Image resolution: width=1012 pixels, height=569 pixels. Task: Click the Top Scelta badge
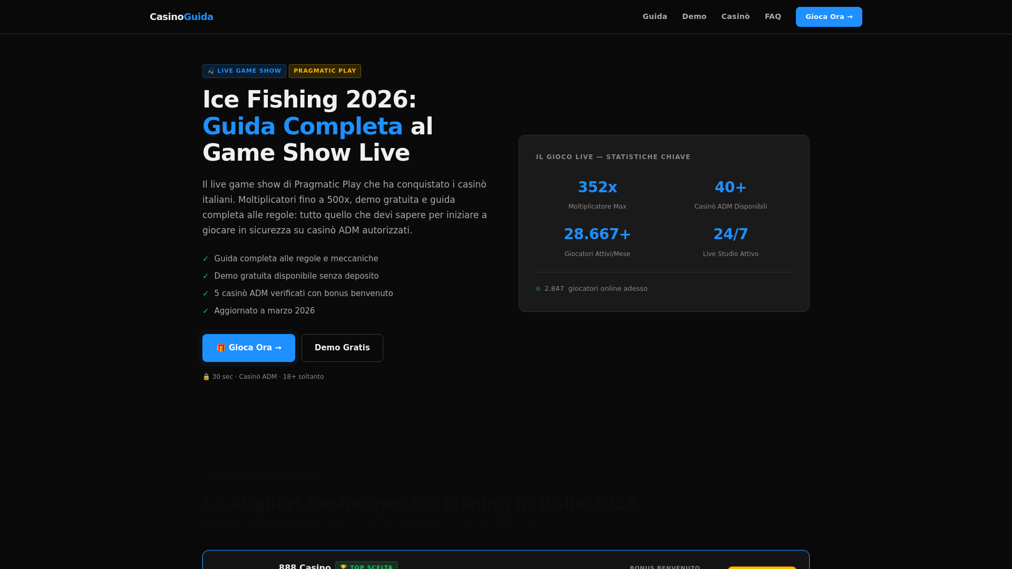(366, 566)
